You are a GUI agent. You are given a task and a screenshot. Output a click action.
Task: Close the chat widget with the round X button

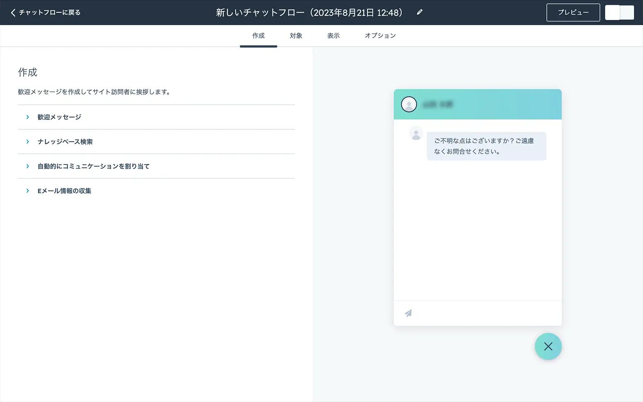click(548, 346)
